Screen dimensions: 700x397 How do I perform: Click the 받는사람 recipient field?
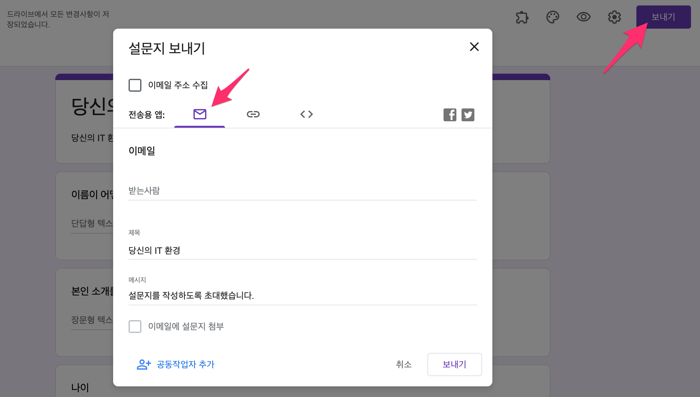[x=302, y=191]
